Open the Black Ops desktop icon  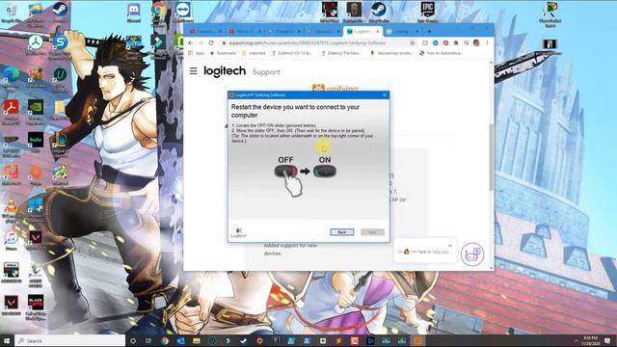[36, 307]
